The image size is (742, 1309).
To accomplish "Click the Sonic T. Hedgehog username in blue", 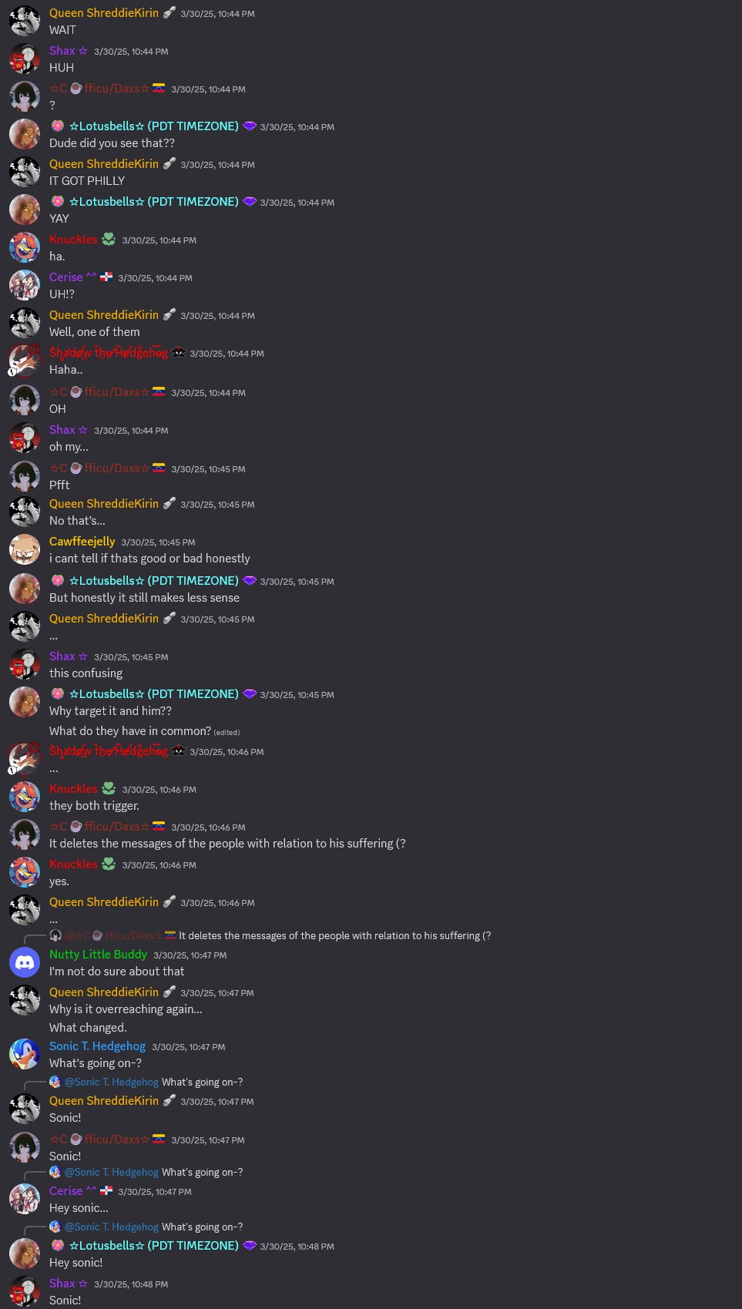I will 97,1046.
